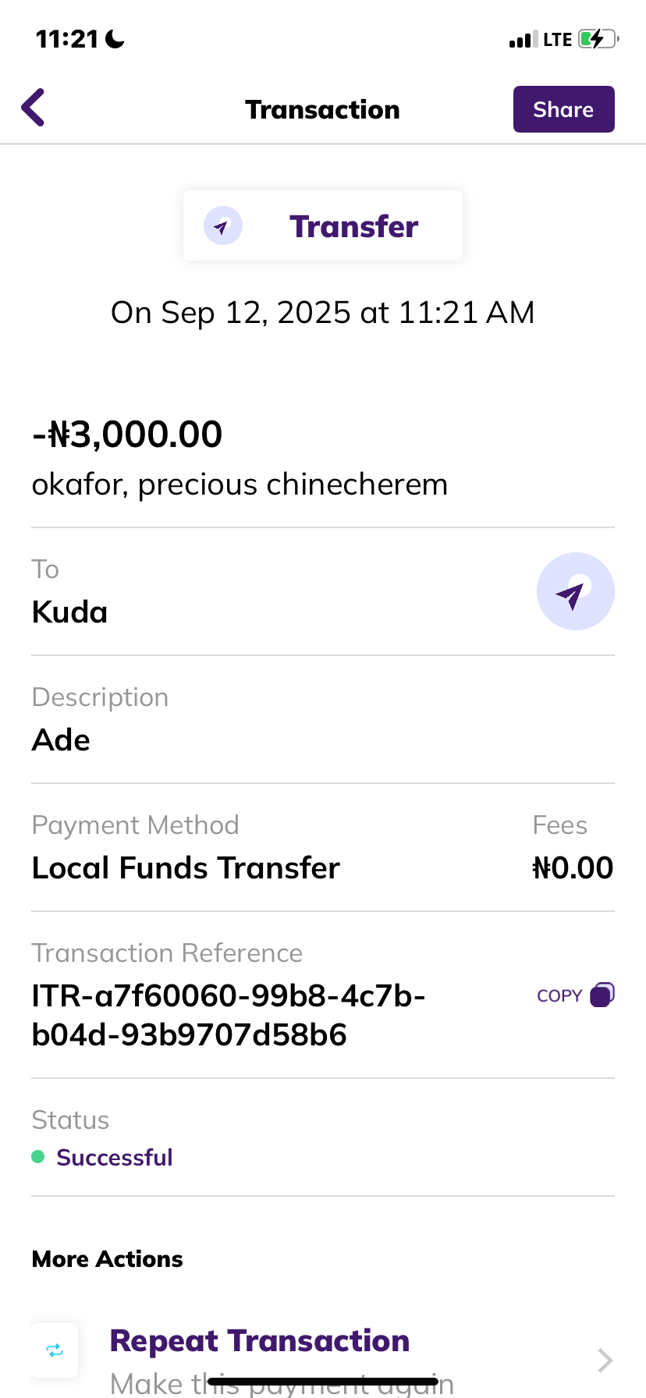Tap the Successful status text
This screenshot has width=646, height=1398.
pyautogui.click(x=114, y=1158)
